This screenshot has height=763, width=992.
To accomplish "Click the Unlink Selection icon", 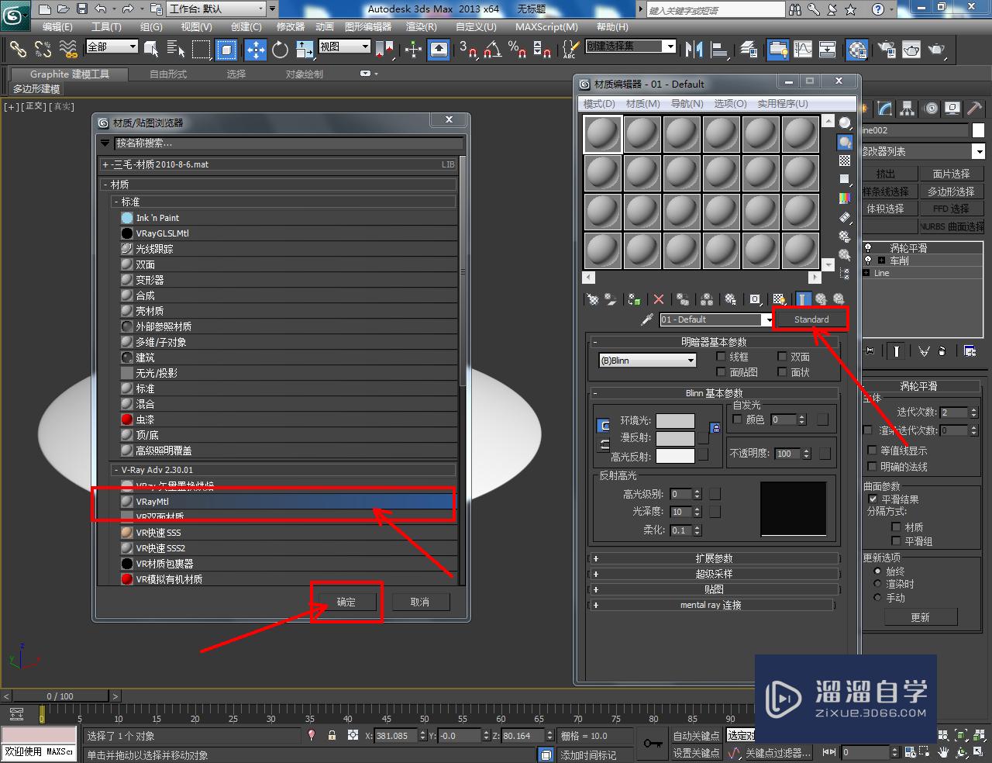I will [x=43, y=50].
